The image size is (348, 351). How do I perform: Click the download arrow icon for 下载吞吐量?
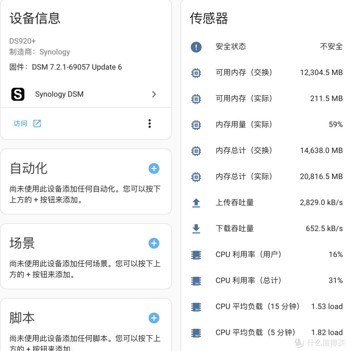(196, 228)
